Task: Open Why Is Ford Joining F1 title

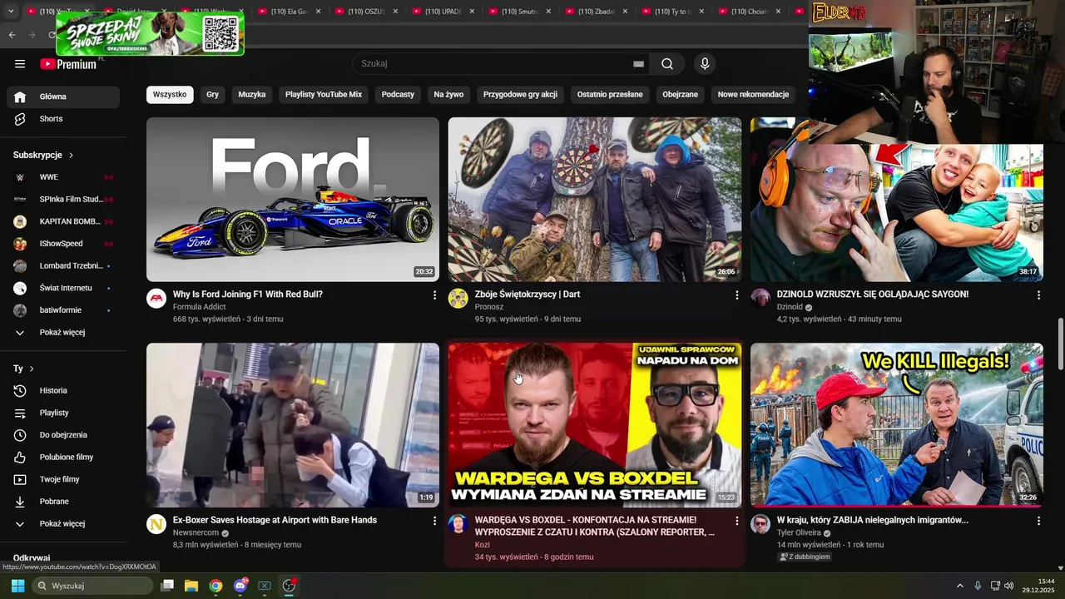Action: tap(248, 295)
